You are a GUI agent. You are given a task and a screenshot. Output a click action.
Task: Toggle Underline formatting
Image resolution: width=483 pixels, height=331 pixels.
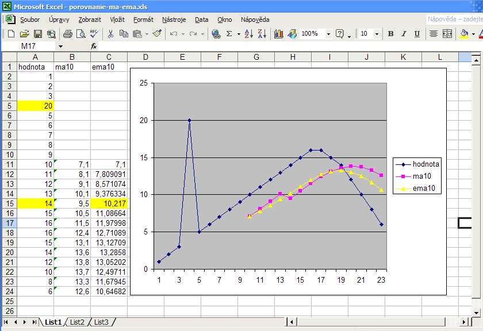click(417, 33)
